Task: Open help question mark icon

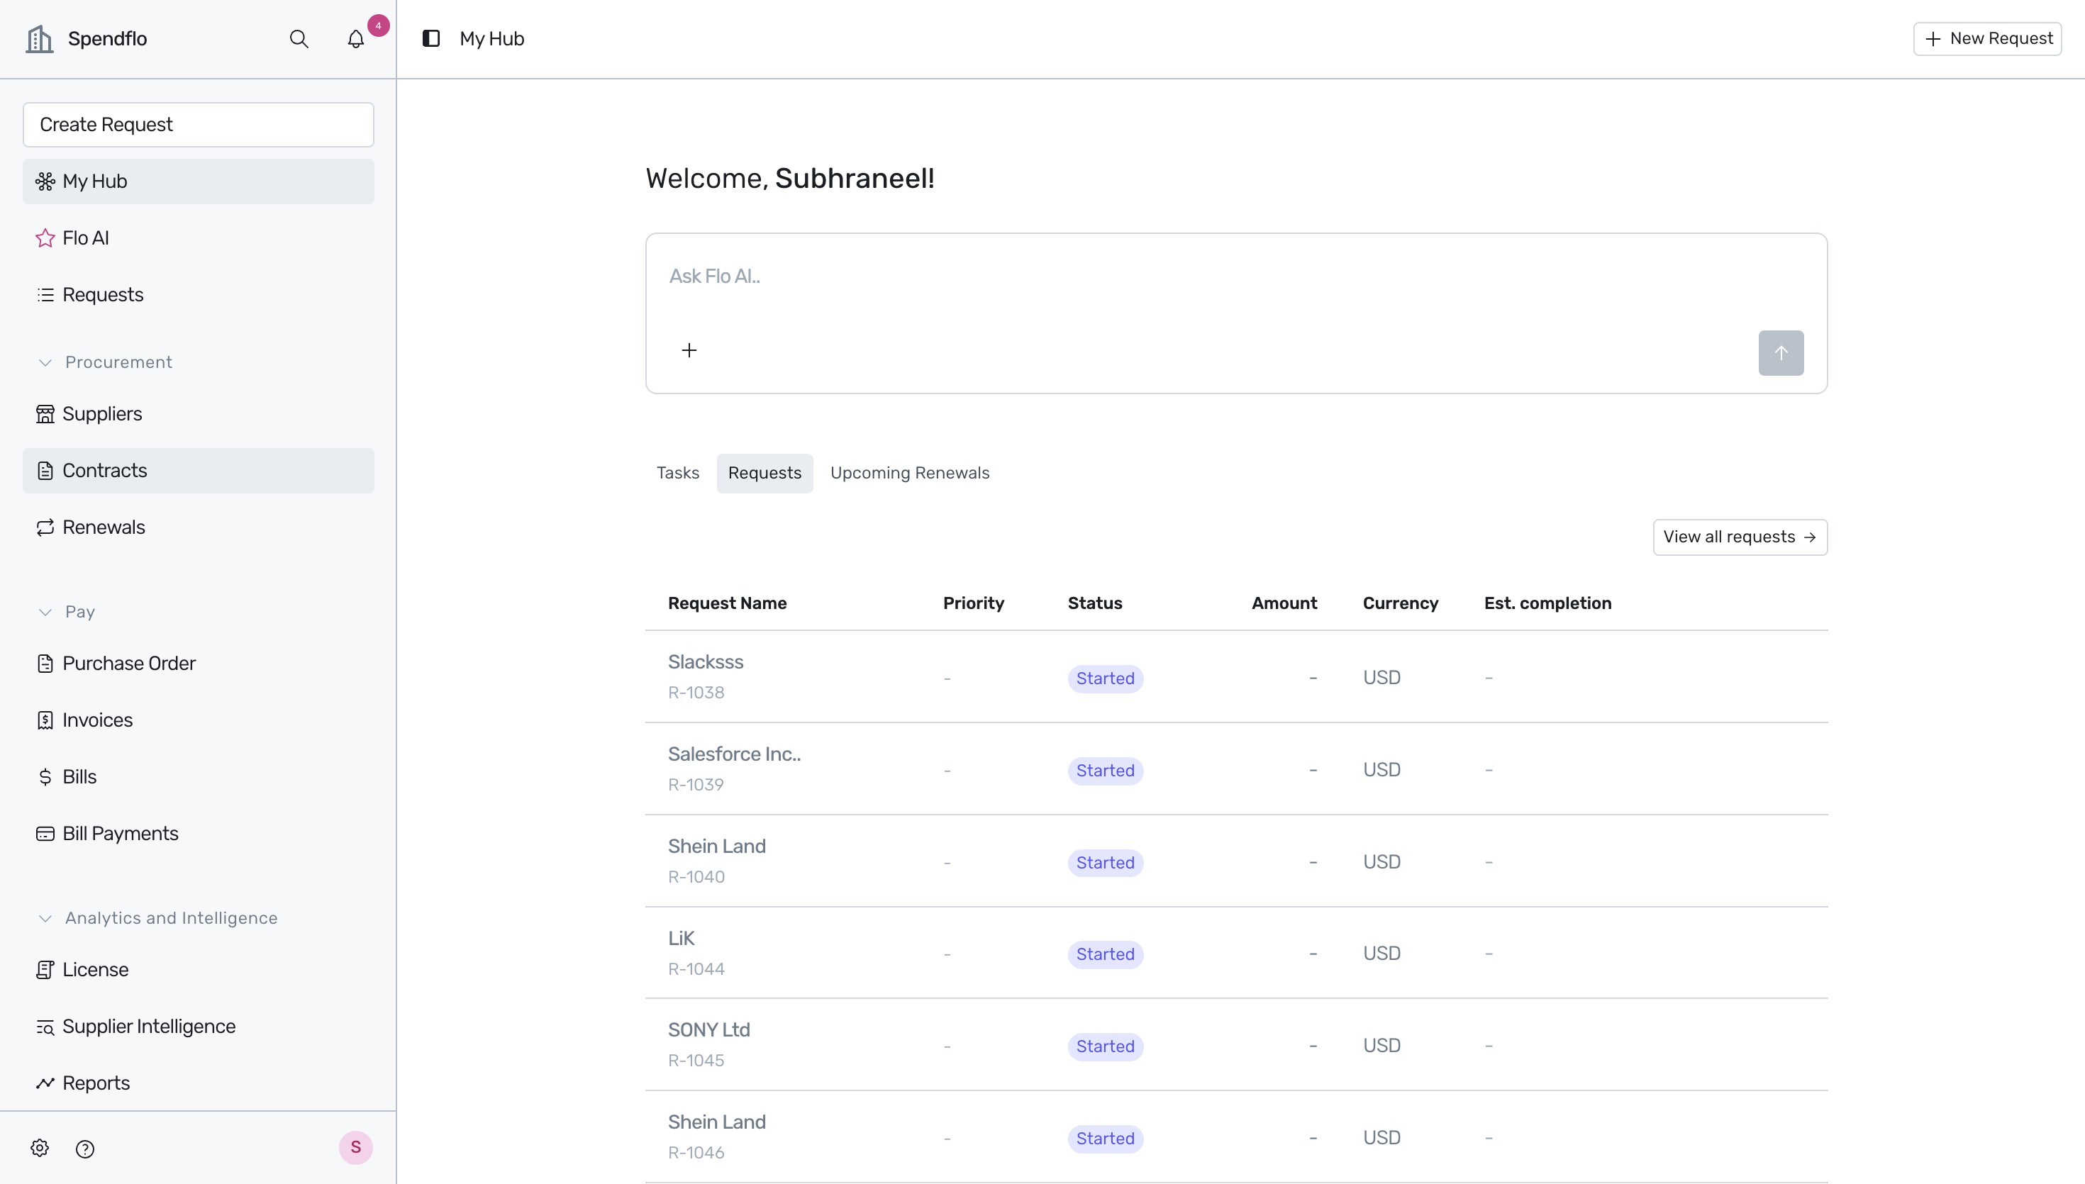Action: pos(84,1149)
